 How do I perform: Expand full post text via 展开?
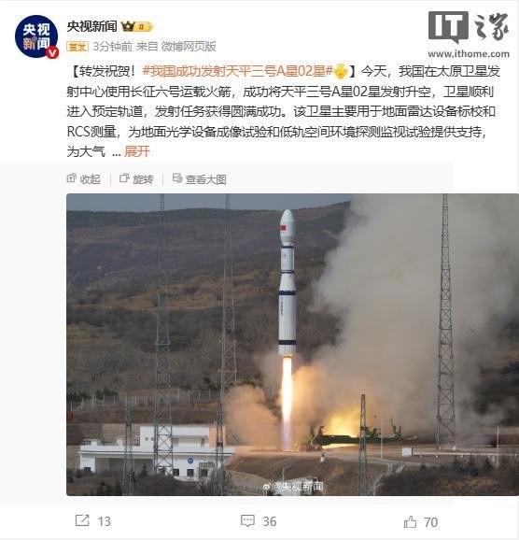pyautogui.click(x=137, y=151)
